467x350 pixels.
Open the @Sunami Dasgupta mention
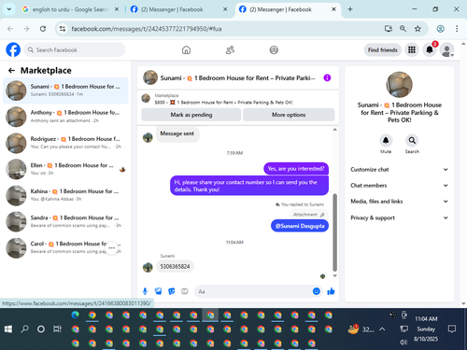(x=300, y=226)
